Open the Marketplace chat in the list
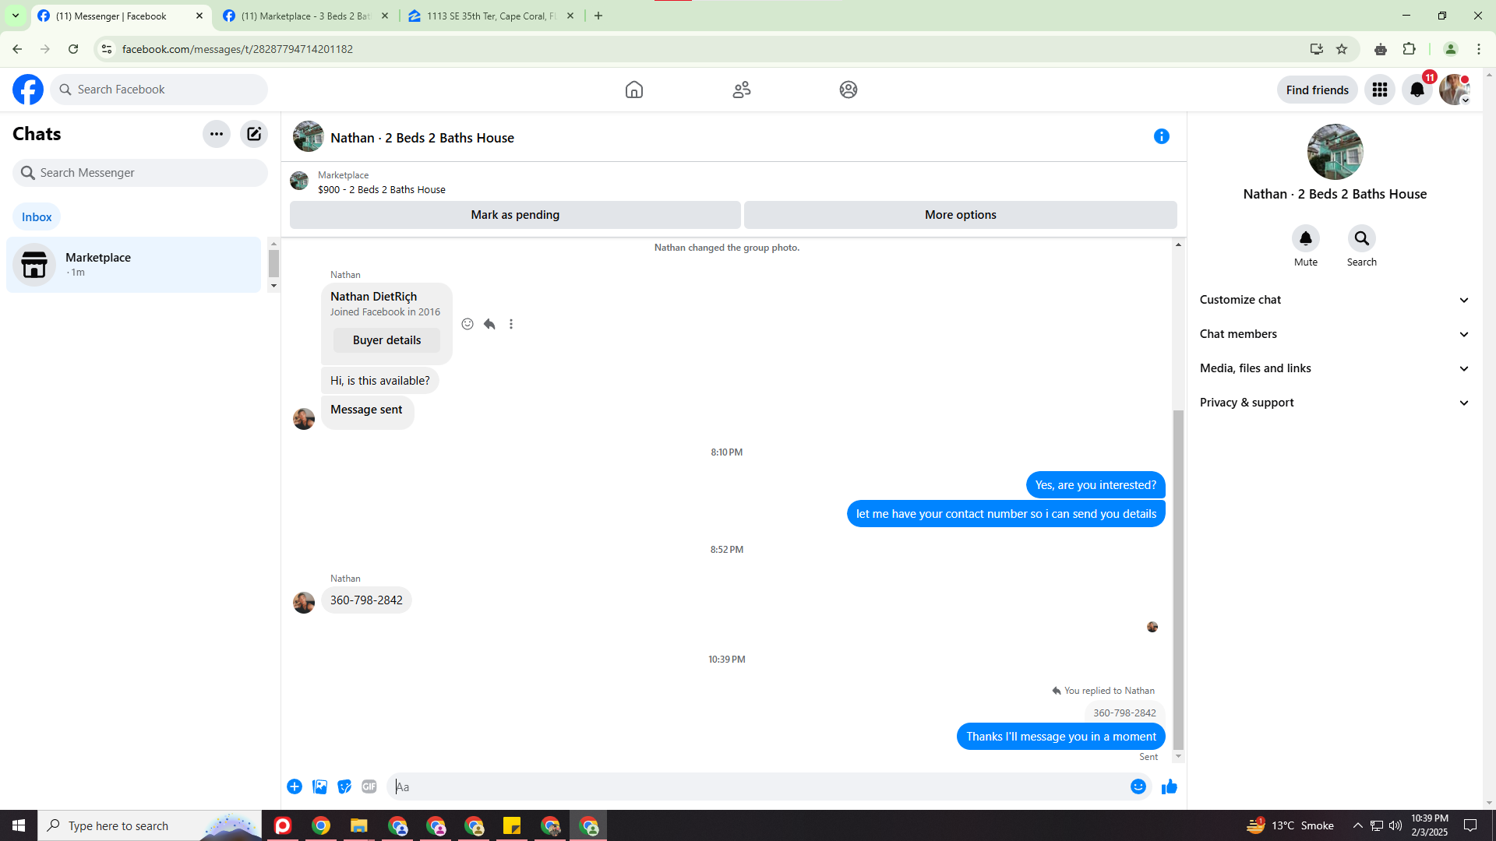The height and width of the screenshot is (841, 1496). pos(133,265)
